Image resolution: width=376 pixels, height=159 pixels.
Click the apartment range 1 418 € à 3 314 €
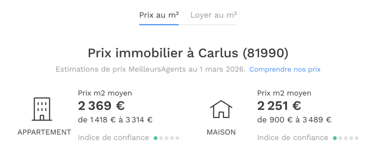(x=115, y=120)
